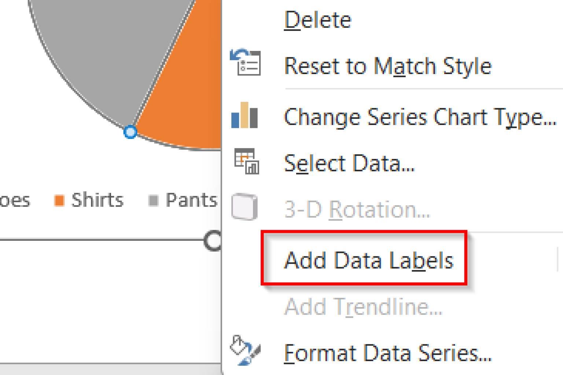Click the disabled 3-D Rotation… text

pyautogui.click(x=357, y=209)
